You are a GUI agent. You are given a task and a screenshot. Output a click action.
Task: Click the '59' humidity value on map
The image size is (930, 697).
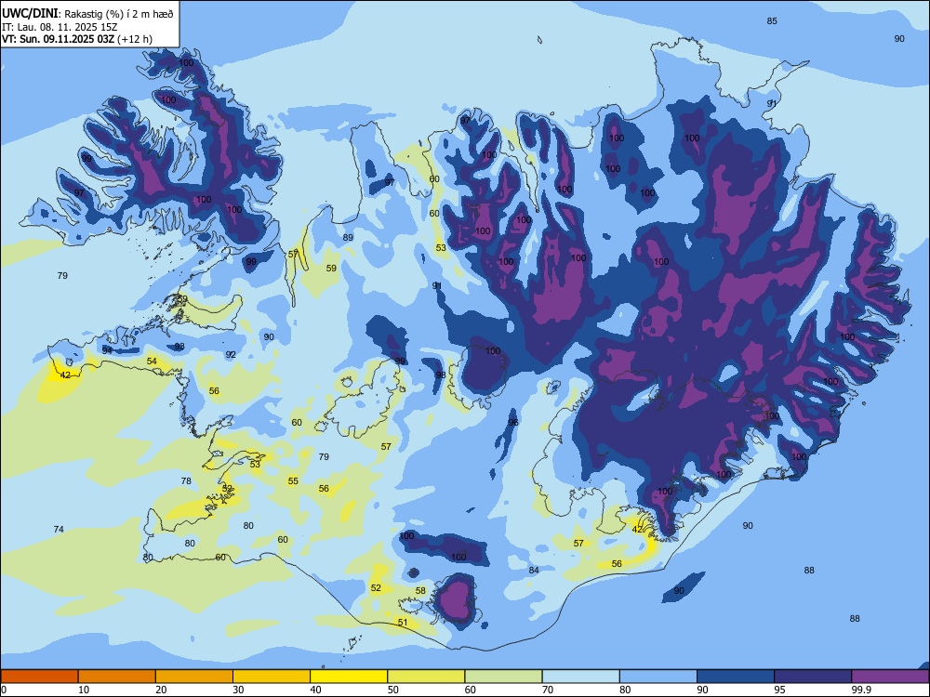point(331,268)
